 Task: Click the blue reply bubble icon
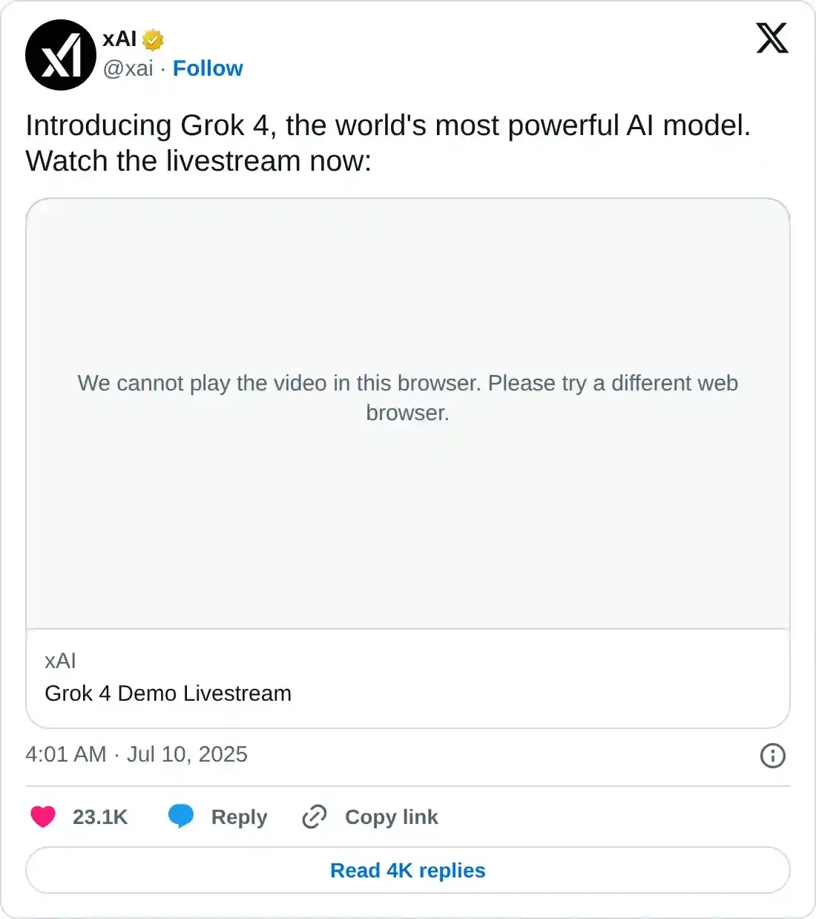point(181,816)
